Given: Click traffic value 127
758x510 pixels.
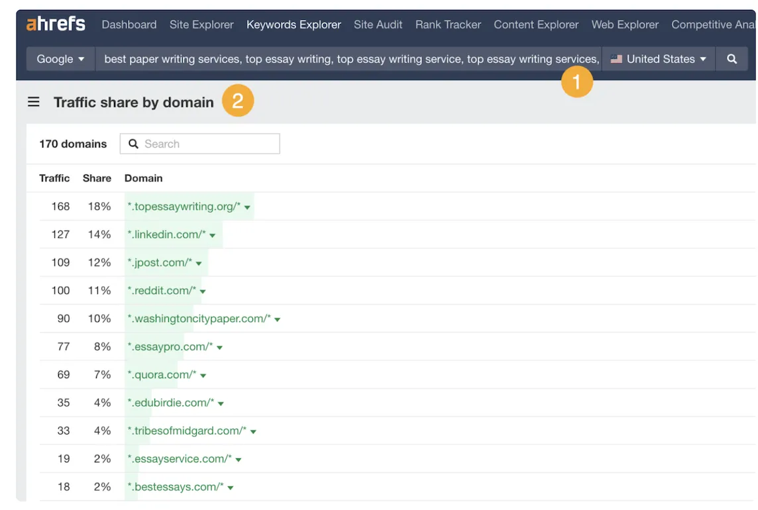Looking at the screenshot, I should pyautogui.click(x=60, y=234).
